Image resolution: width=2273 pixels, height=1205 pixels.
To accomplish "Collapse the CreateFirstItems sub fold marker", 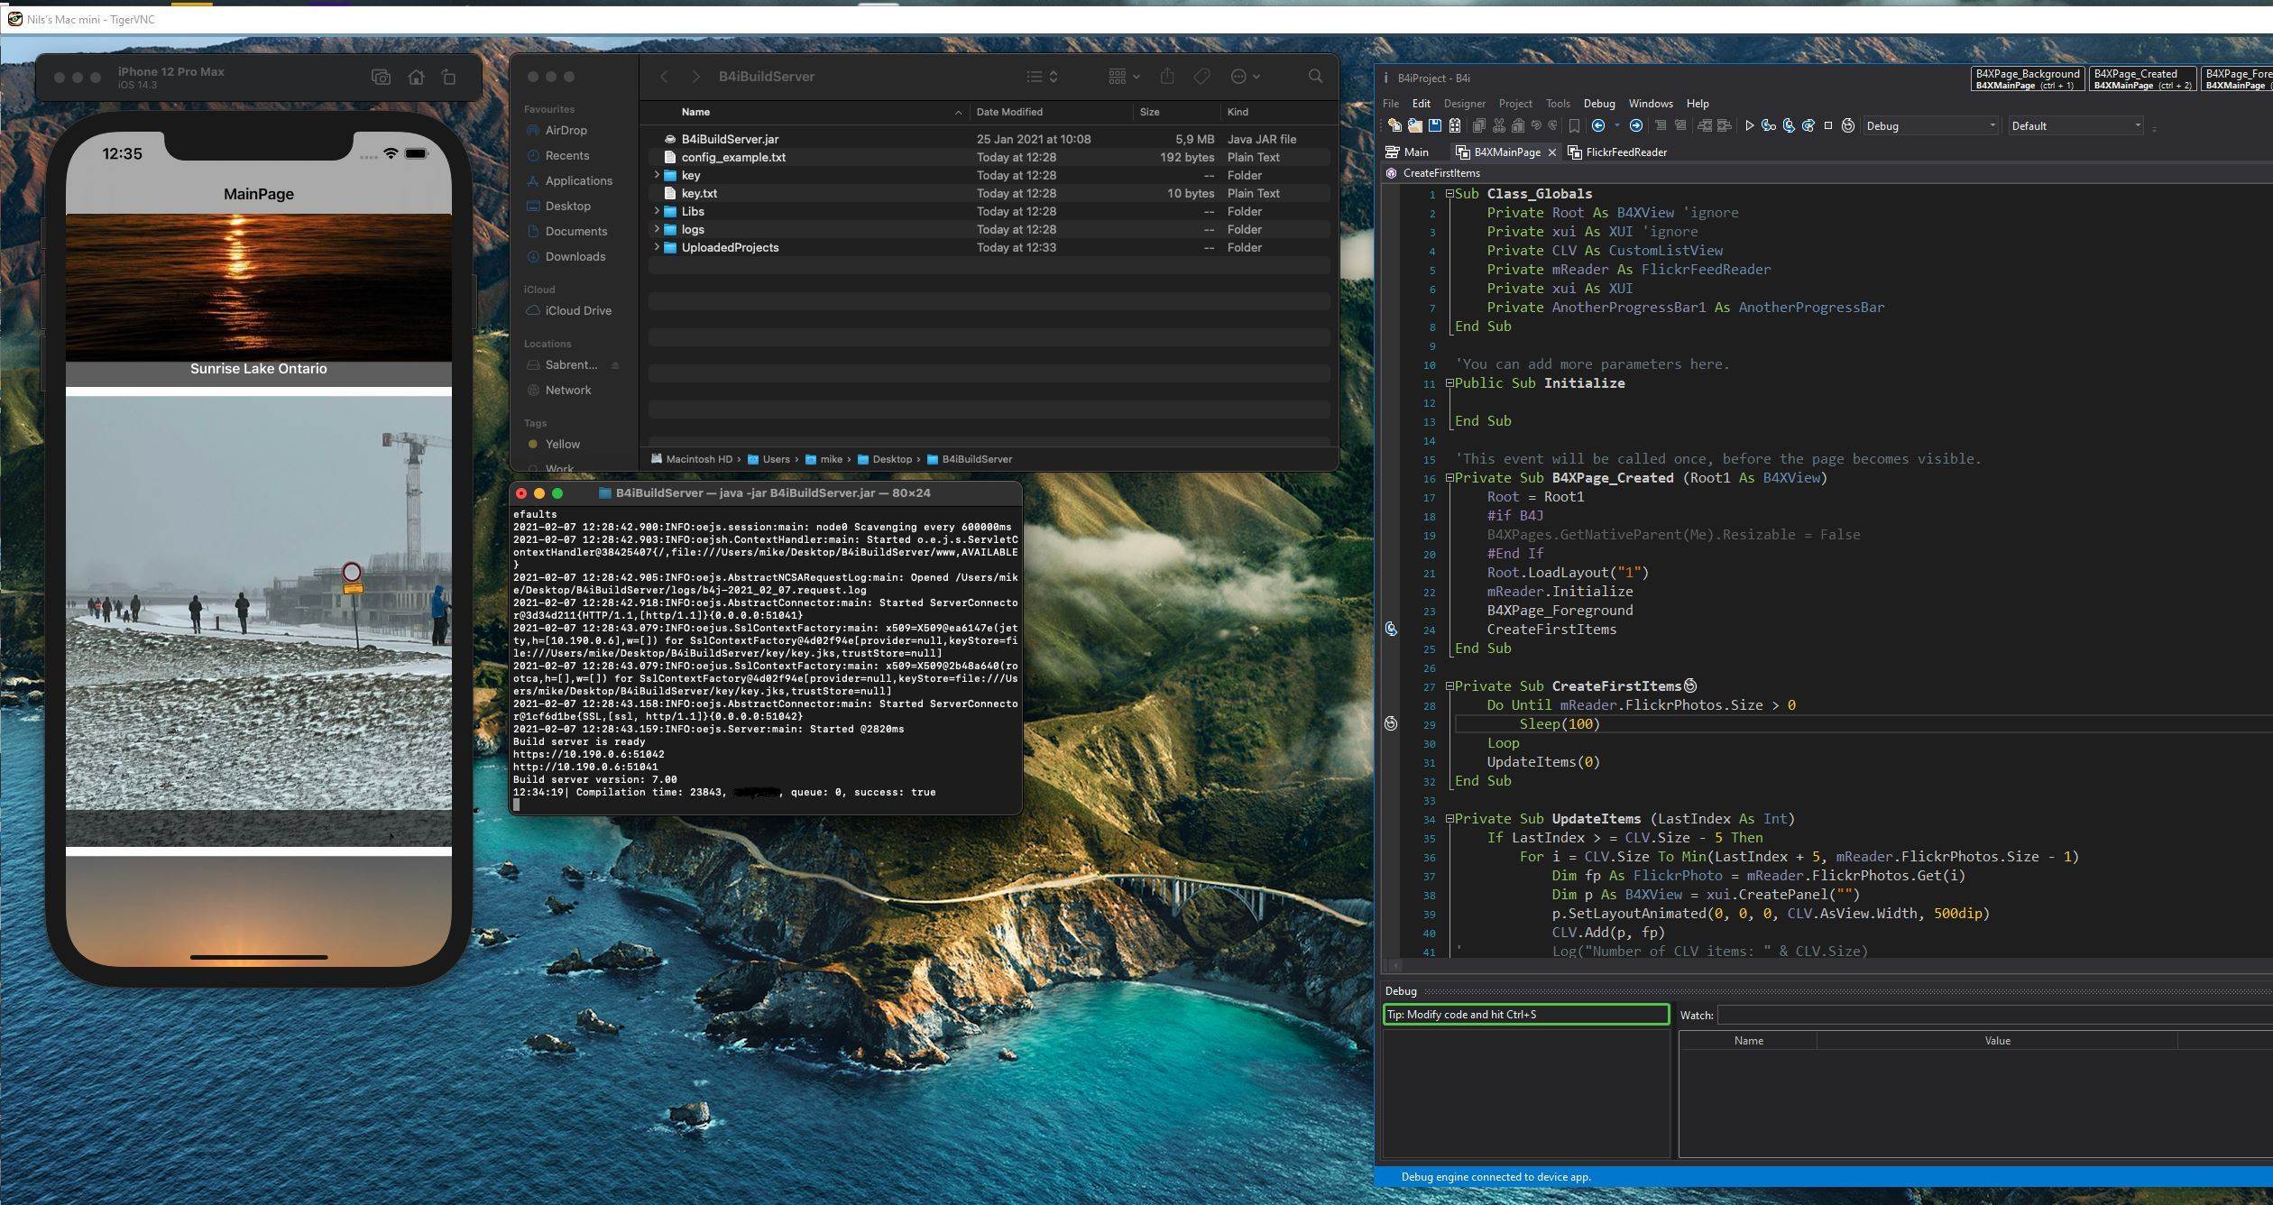I will click(x=1449, y=686).
